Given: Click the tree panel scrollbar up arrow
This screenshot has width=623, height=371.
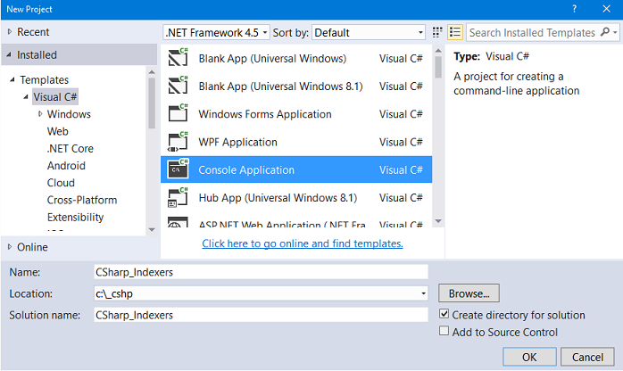Looking at the screenshot, I should point(152,72).
